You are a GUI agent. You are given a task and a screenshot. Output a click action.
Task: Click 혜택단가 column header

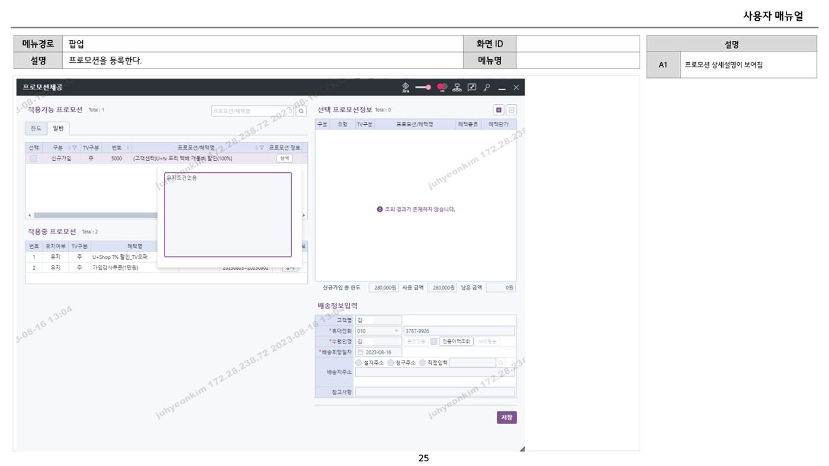point(499,125)
